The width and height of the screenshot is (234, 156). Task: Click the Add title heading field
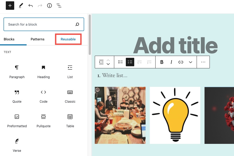(x=175, y=45)
